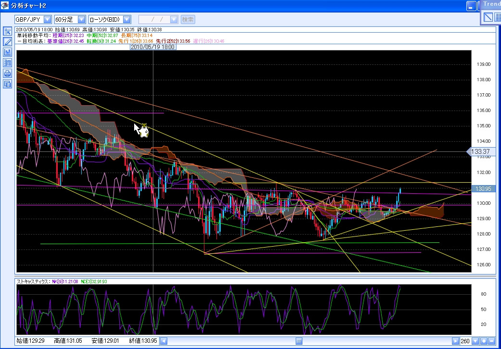501x349 pixels.
Task: Click the 基準値[26]132.45 Ichimoku label
Action: click(x=66, y=41)
